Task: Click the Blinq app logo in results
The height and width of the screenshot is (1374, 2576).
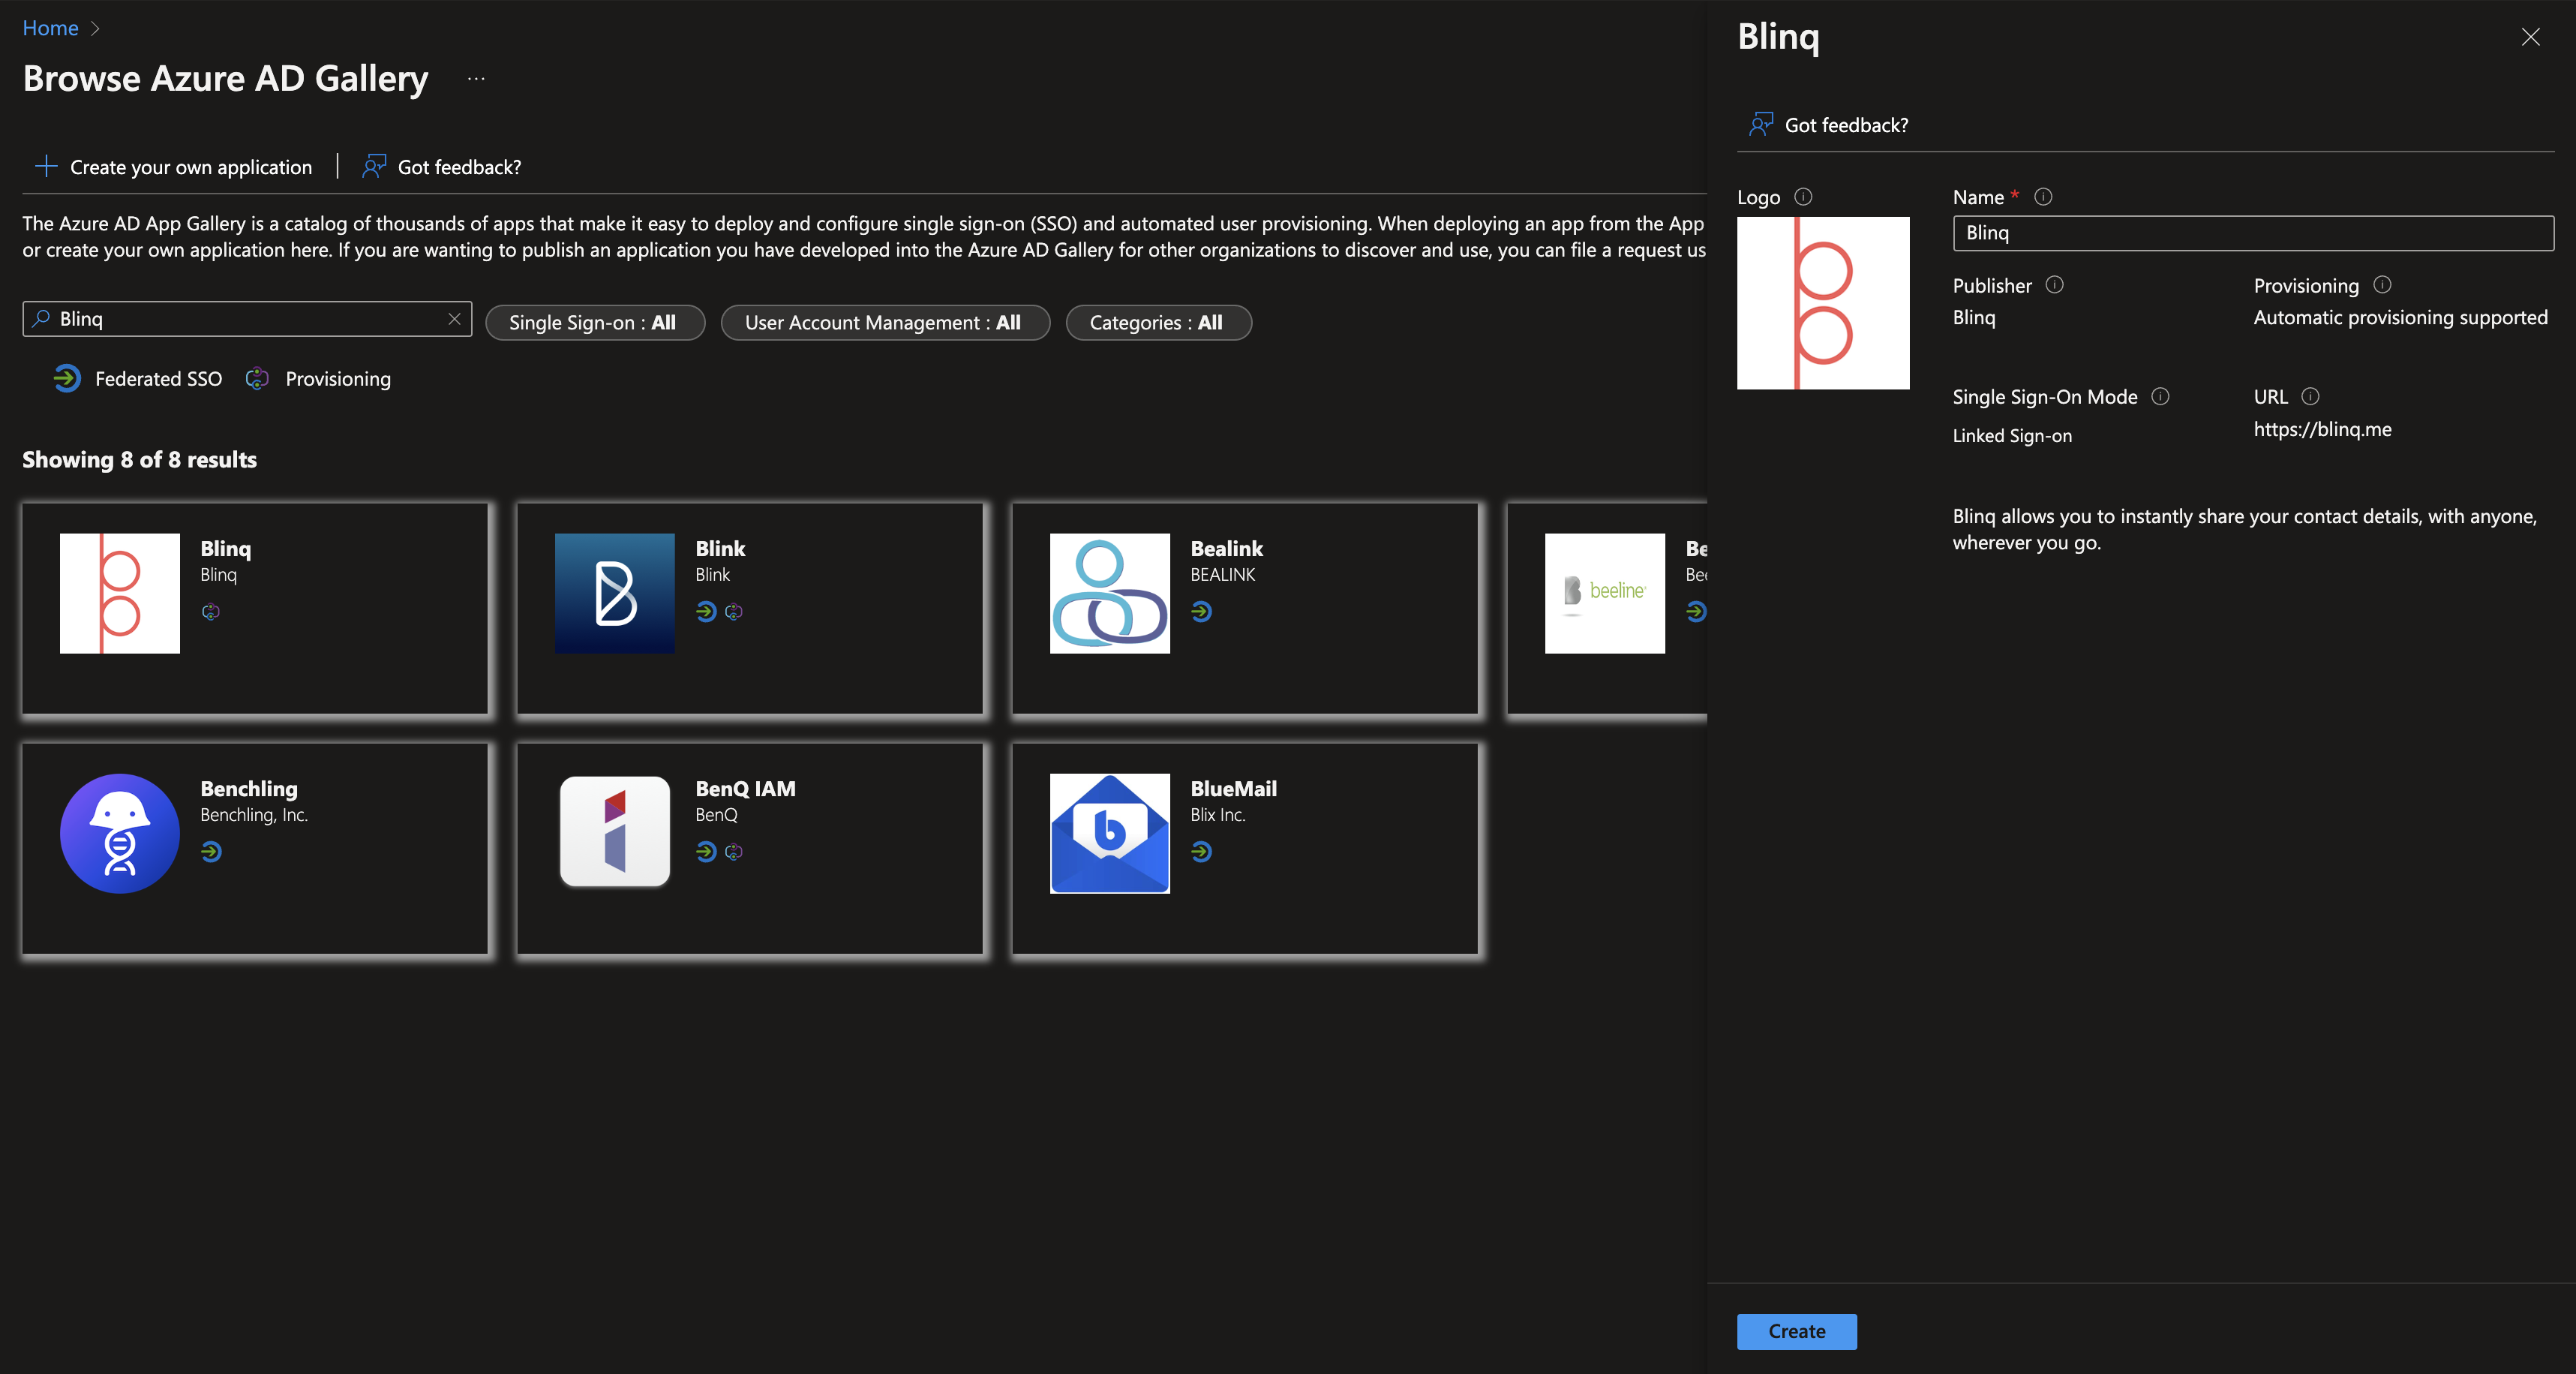Action: 120,593
